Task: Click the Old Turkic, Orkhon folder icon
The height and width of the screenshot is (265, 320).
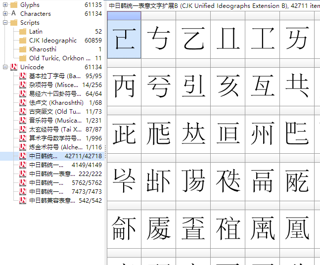Action: click(22, 58)
